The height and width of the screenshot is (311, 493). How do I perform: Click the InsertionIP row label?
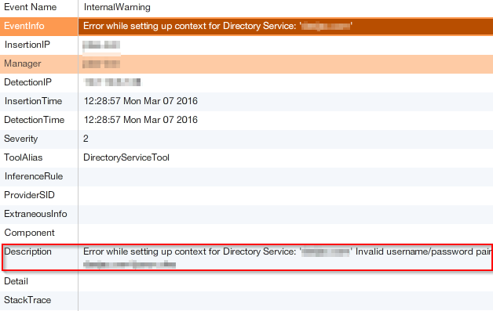(x=27, y=45)
